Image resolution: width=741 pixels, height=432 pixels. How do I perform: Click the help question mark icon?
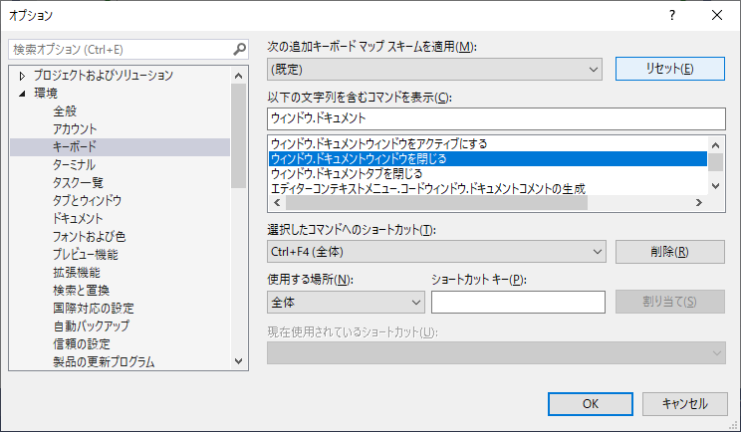click(x=672, y=15)
